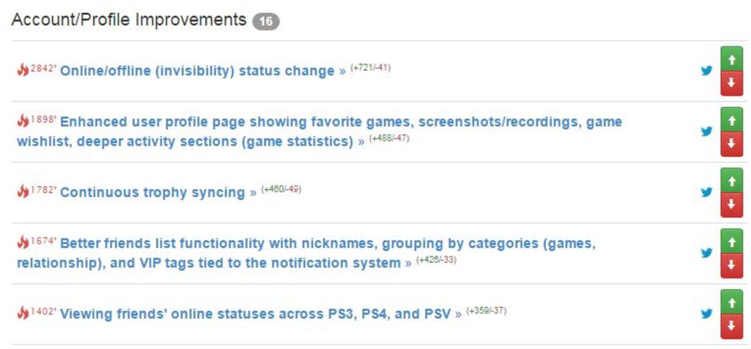Tweet the Viewing friends' online statuses idea
Viewport: 751px width, 349px height.
click(707, 313)
